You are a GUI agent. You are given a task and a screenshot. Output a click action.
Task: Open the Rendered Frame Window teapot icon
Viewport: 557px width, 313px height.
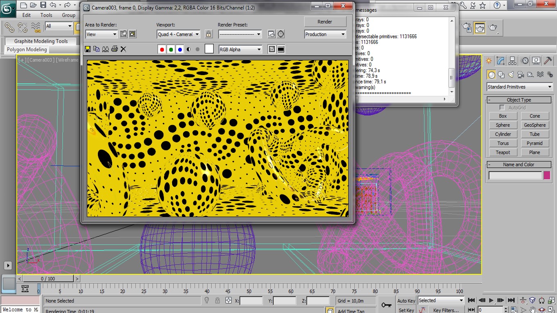(480, 27)
